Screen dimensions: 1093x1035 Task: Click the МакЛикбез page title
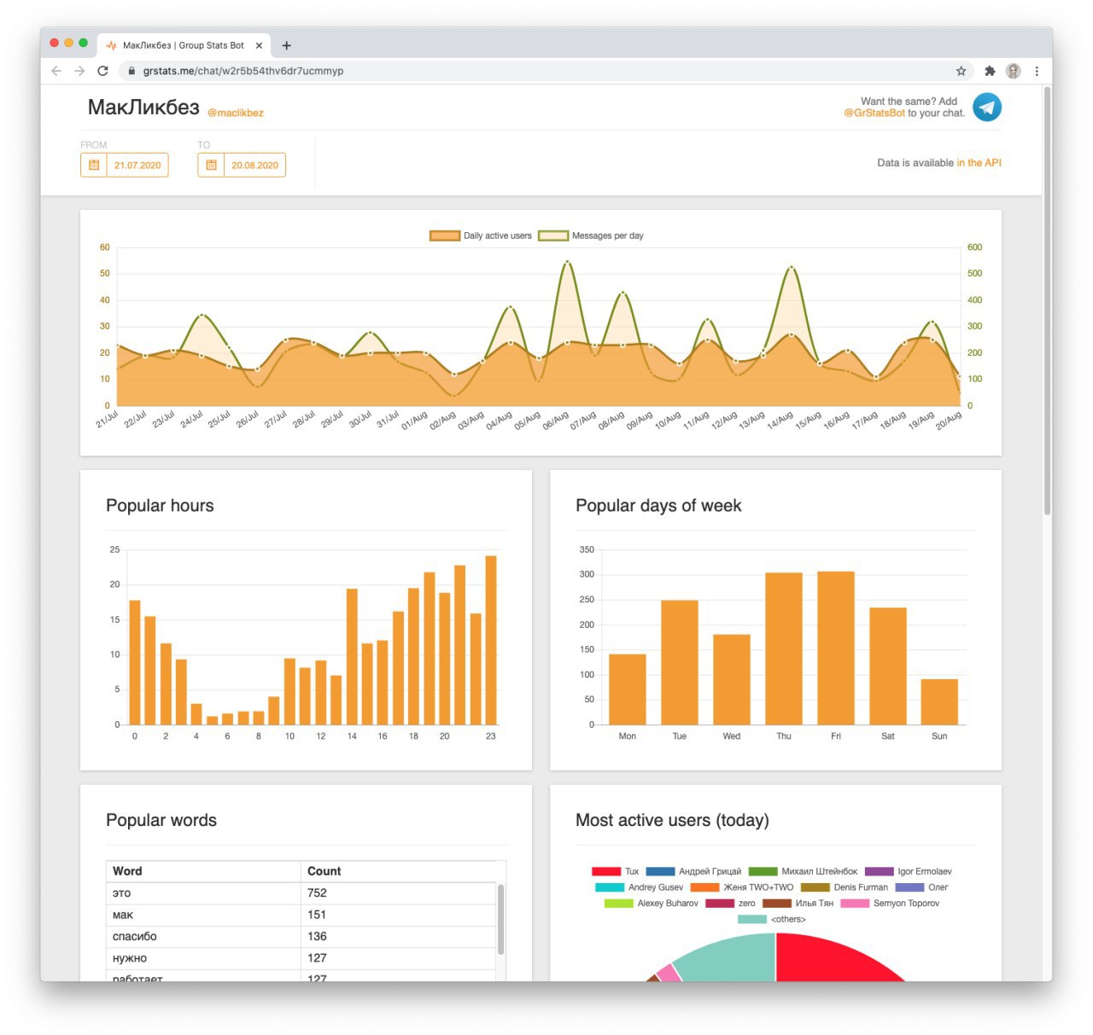[x=143, y=108]
